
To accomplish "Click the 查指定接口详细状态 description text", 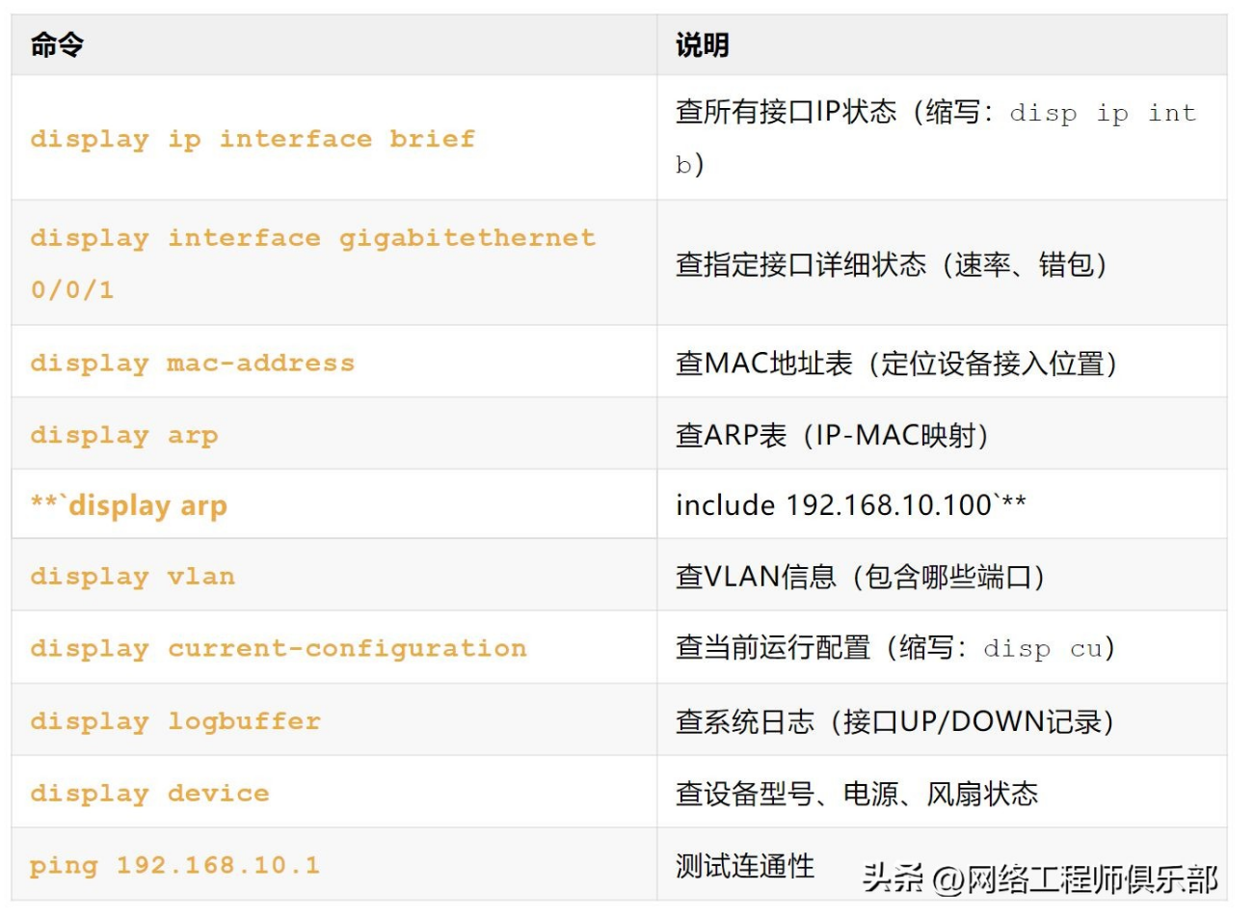I will point(891,264).
